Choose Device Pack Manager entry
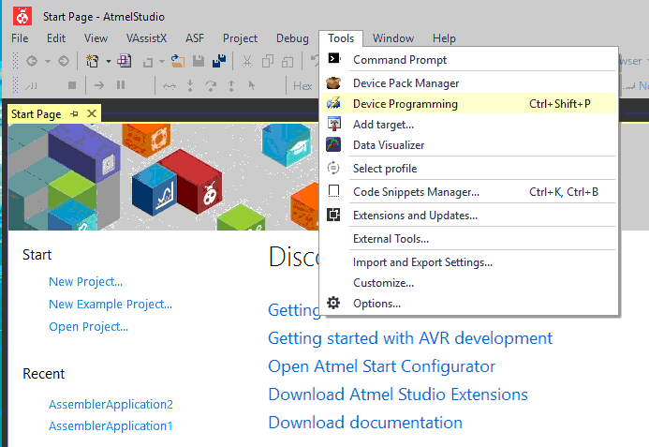 pos(468,82)
